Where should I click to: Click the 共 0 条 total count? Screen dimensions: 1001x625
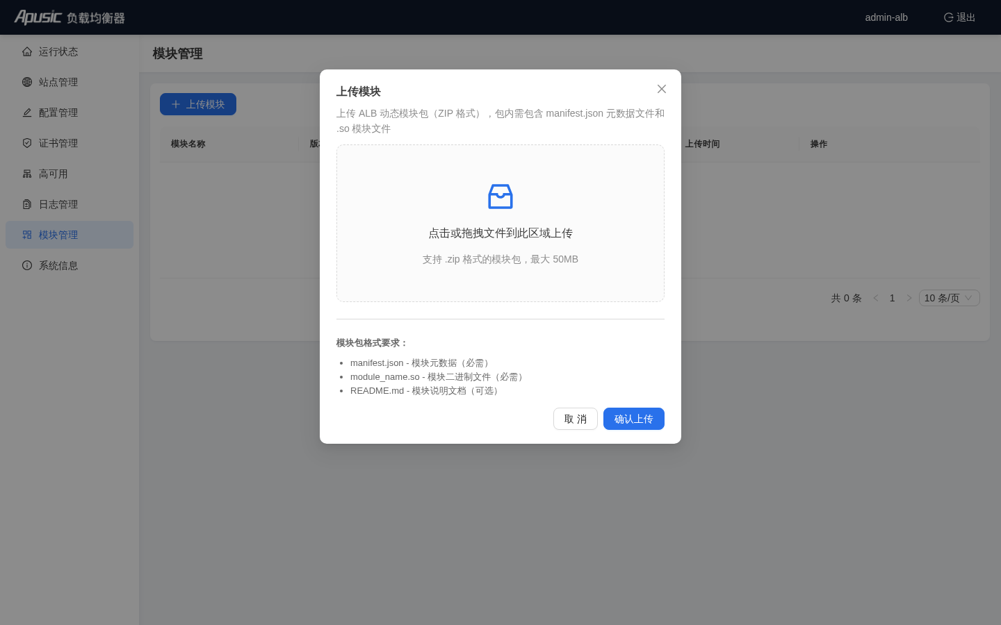click(846, 298)
